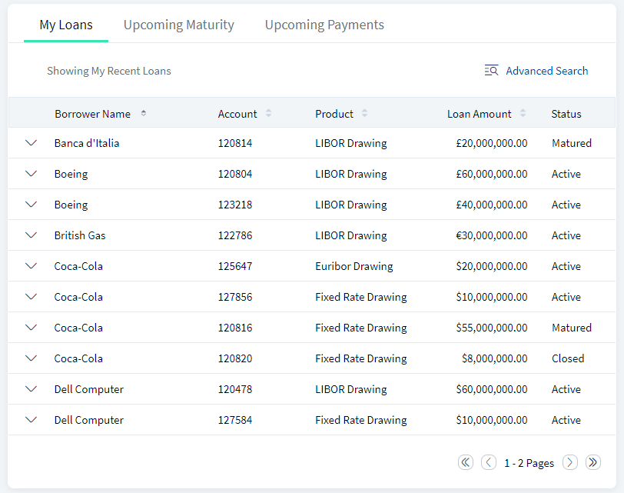Click the Euribor Drawing product cell
This screenshot has width=624, height=493.
354,266
